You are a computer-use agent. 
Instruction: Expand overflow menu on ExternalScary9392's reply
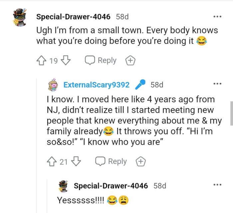point(217,84)
